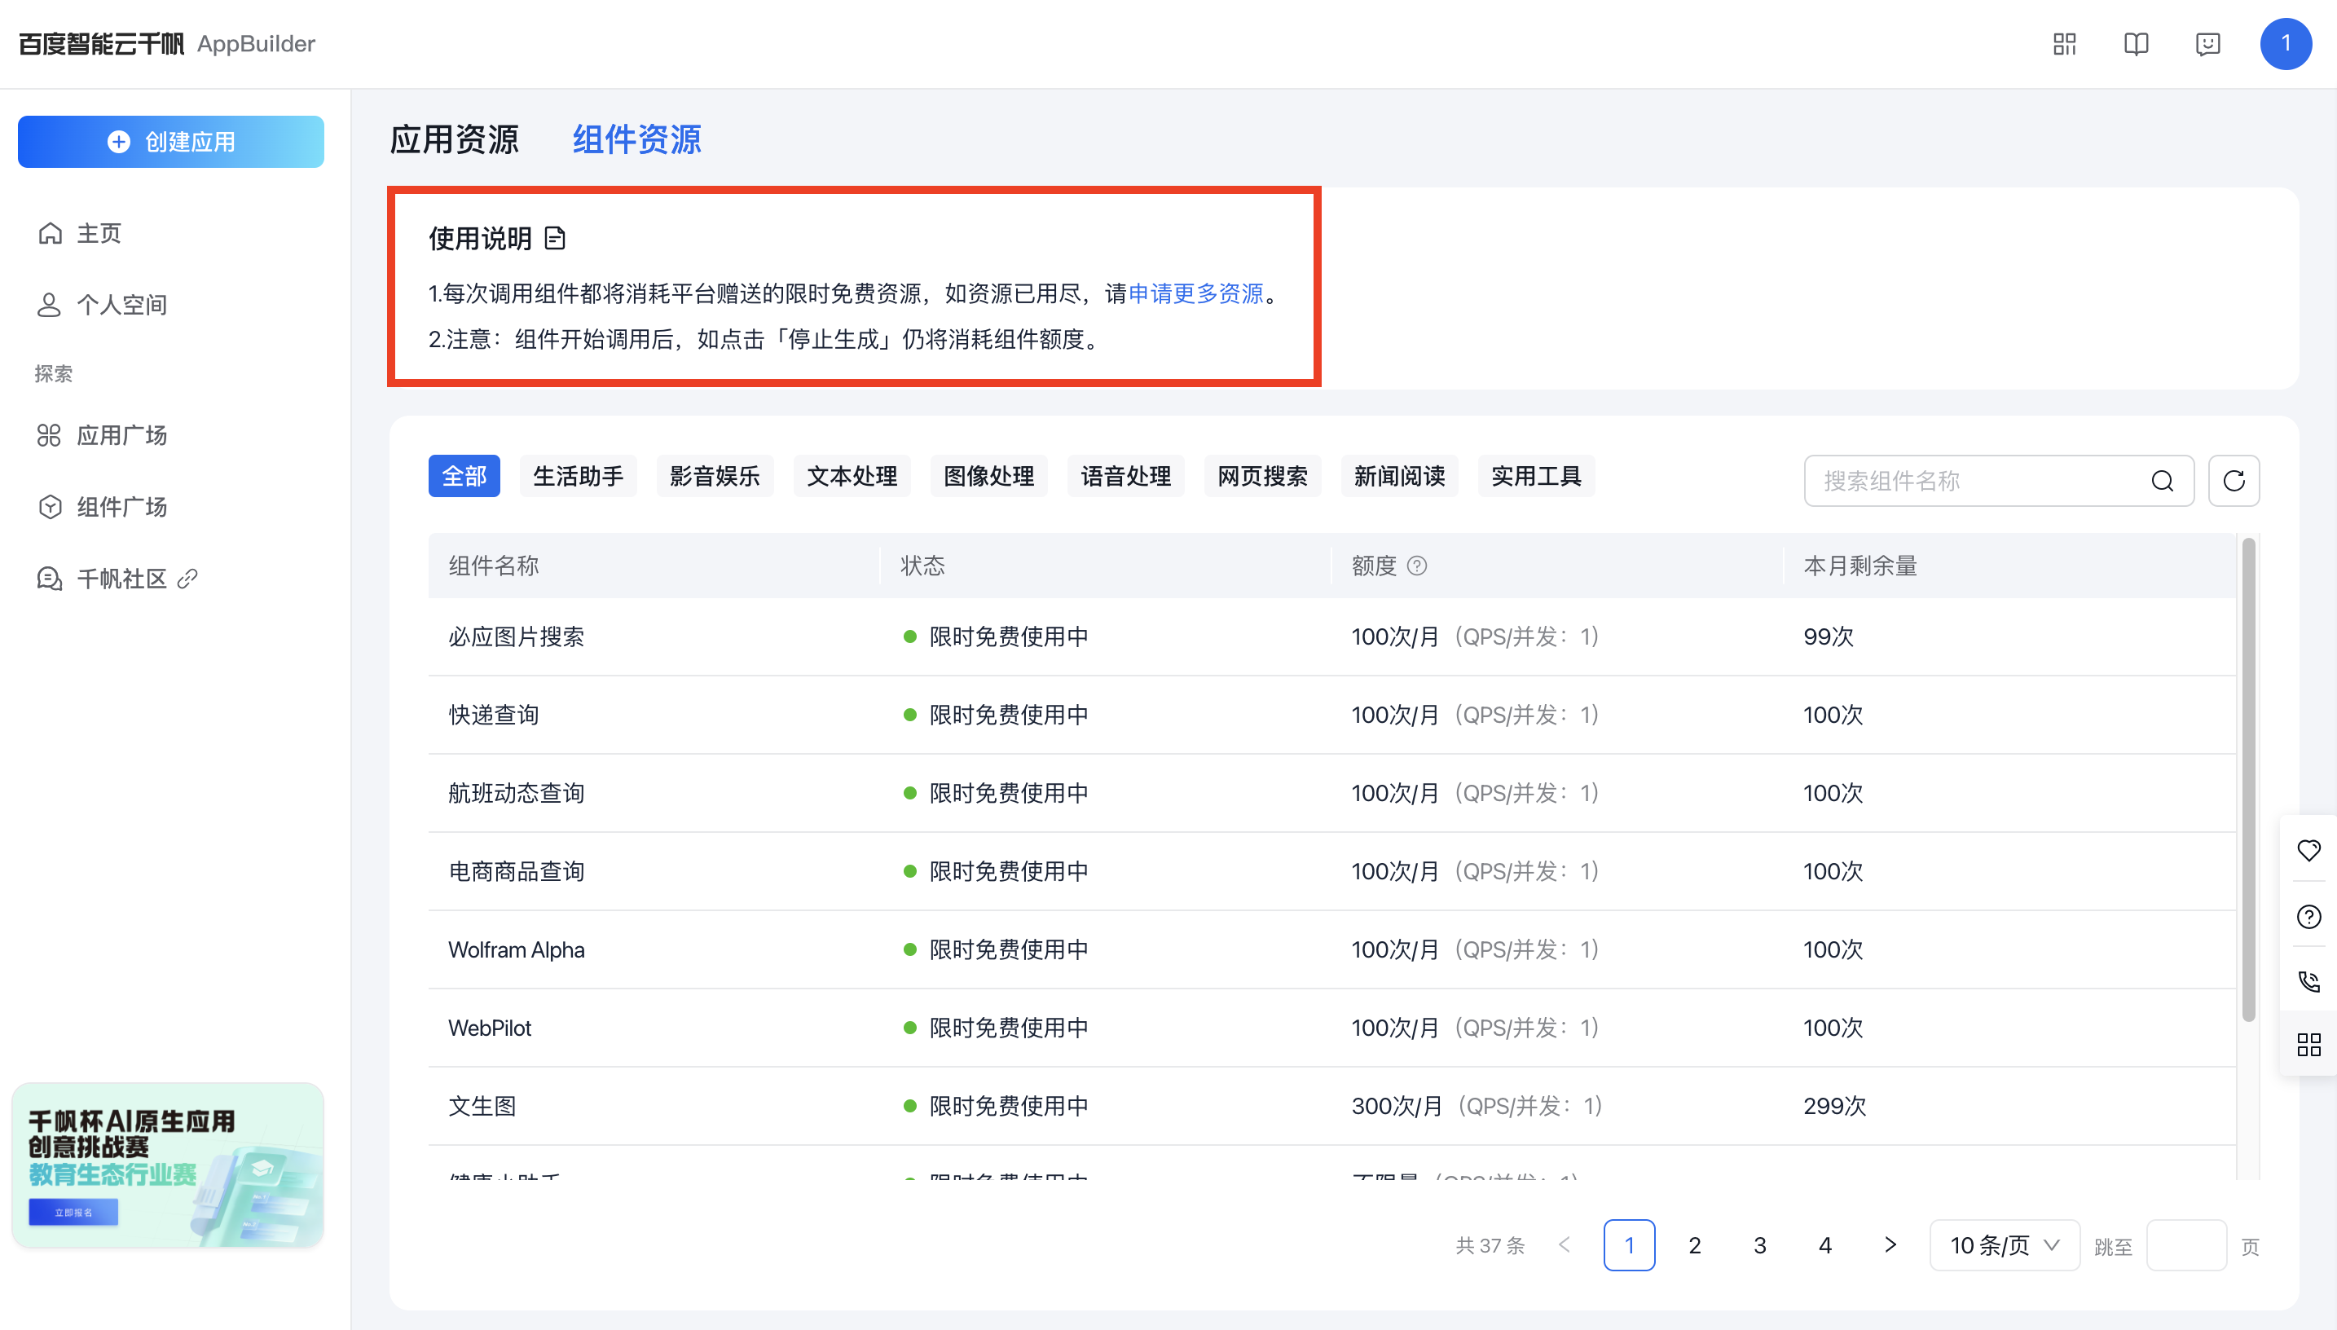Filter by 图像处理 category
The image size is (2337, 1330).
(989, 476)
